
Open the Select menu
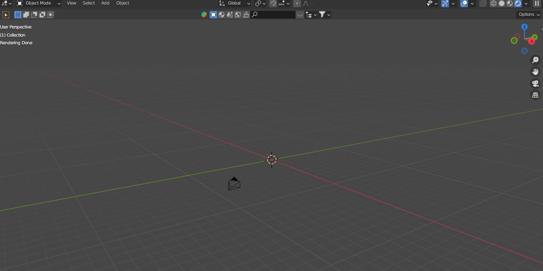click(89, 3)
